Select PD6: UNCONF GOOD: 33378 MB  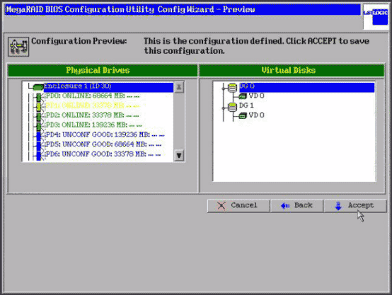[103, 154]
